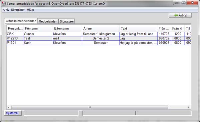Open the Arkiv menu
The width and height of the screenshot is (200, 122).
click(x=6, y=10)
